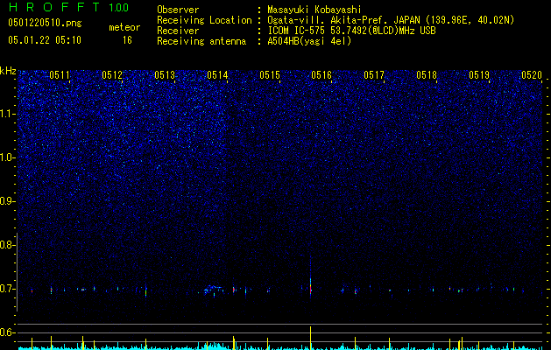
Task: Click the Receiving Location label
Action: point(204,20)
